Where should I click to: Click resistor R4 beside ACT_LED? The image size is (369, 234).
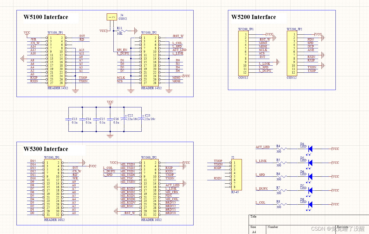pyautogui.click(x=282, y=149)
